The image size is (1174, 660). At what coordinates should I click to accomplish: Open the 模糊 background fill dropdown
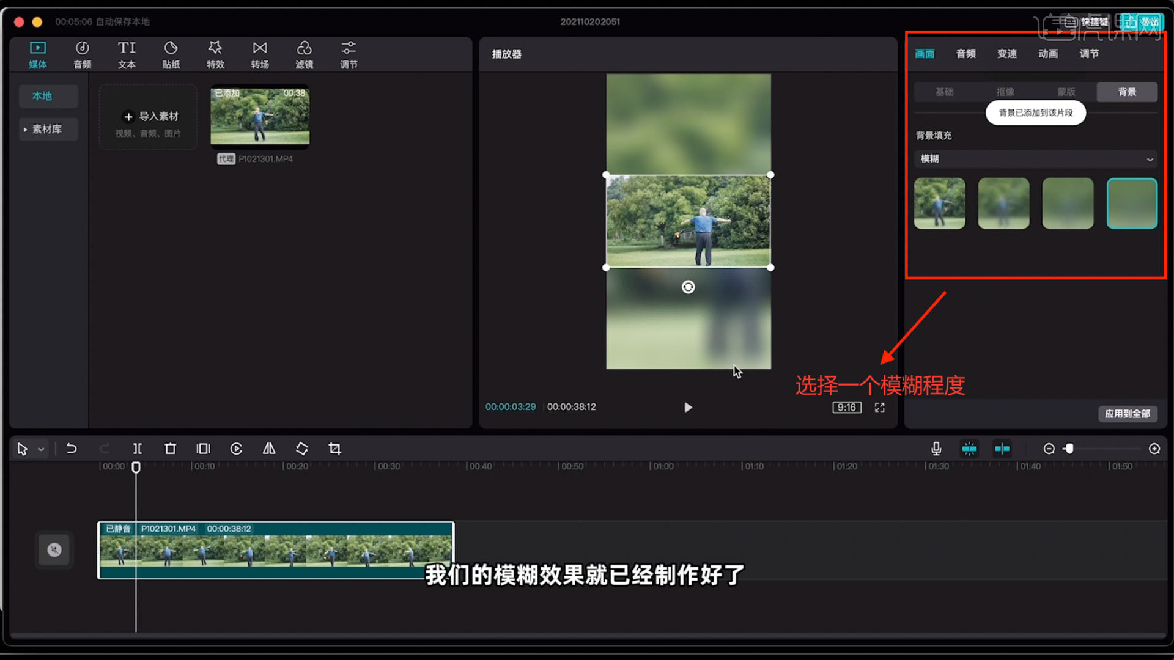[1035, 159]
